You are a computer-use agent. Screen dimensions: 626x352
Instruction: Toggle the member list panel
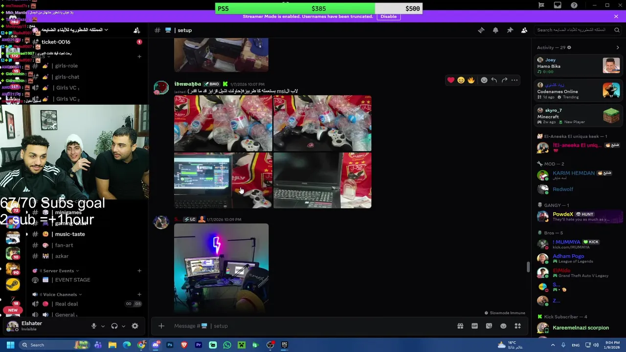coord(524,30)
